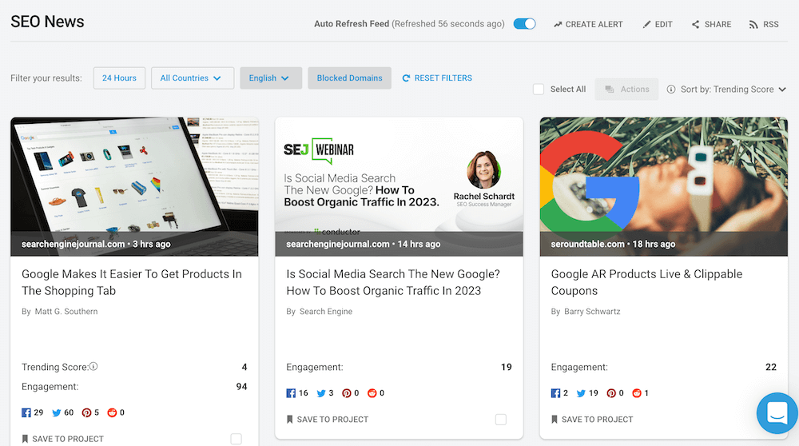799x446 pixels.
Task: Open the Google Makes It Easier article title
Action: point(132,282)
